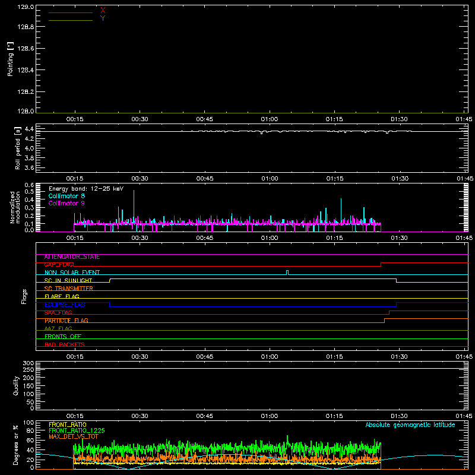Click the 01:45 time label under Quality plot
The height and width of the screenshot is (475, 475).
tap(464, 416)
